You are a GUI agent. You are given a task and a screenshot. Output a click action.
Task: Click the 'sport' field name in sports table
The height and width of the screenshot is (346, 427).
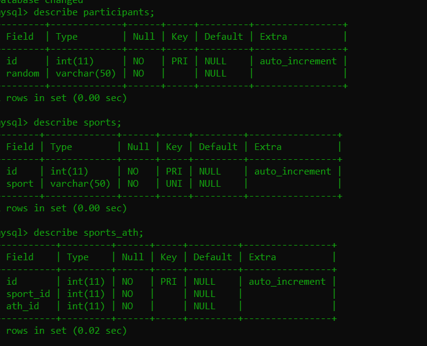pos(20,184)
